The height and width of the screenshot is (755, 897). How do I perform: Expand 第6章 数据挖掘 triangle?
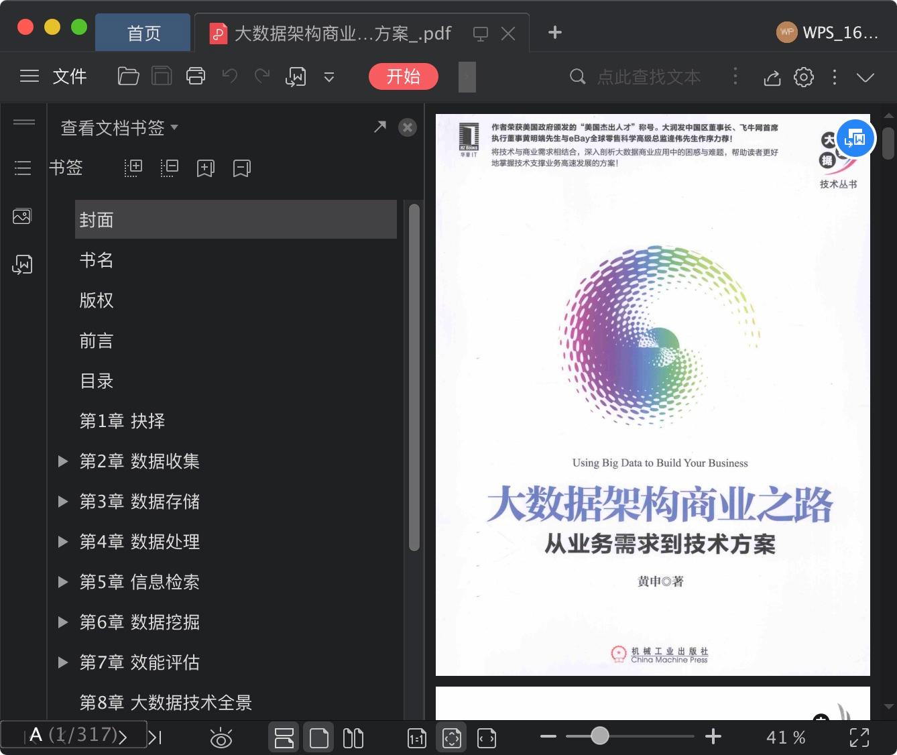pos(63,622)
